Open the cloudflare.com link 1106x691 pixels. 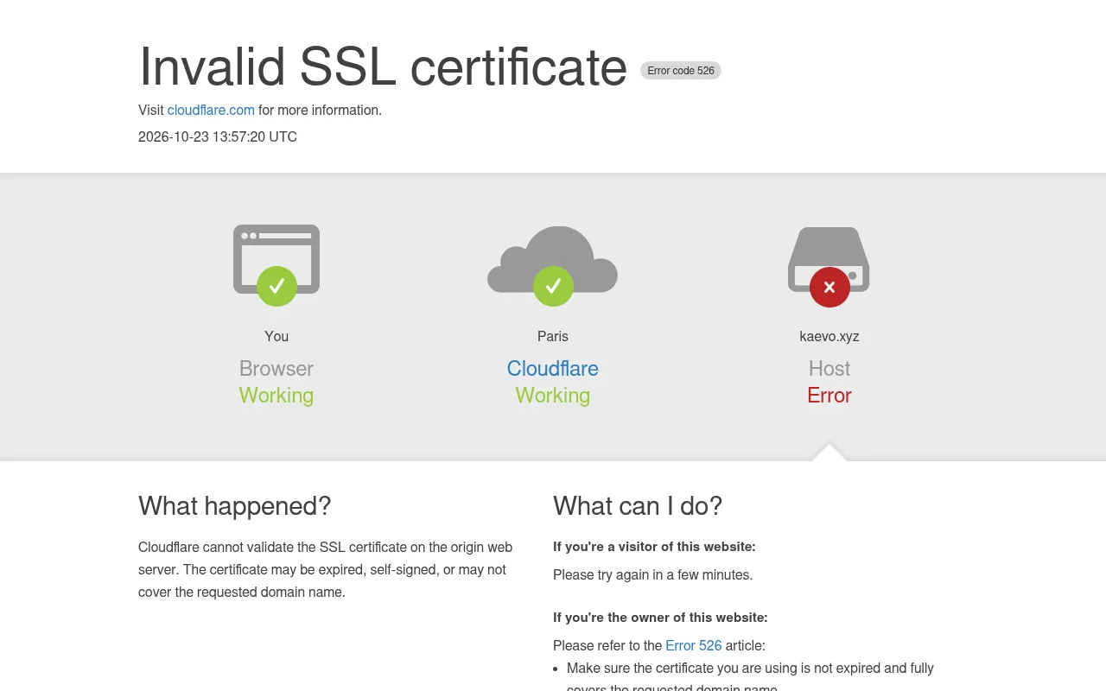point(211,111)
